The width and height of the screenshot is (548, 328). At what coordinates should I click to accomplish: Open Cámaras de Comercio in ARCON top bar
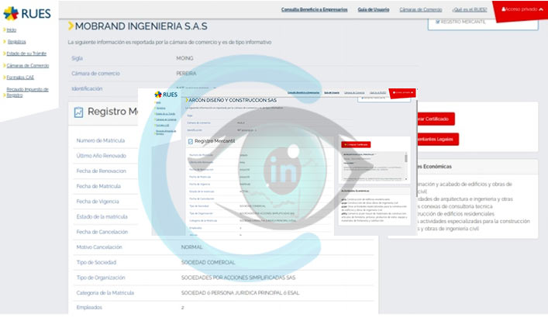pos(354,93)
